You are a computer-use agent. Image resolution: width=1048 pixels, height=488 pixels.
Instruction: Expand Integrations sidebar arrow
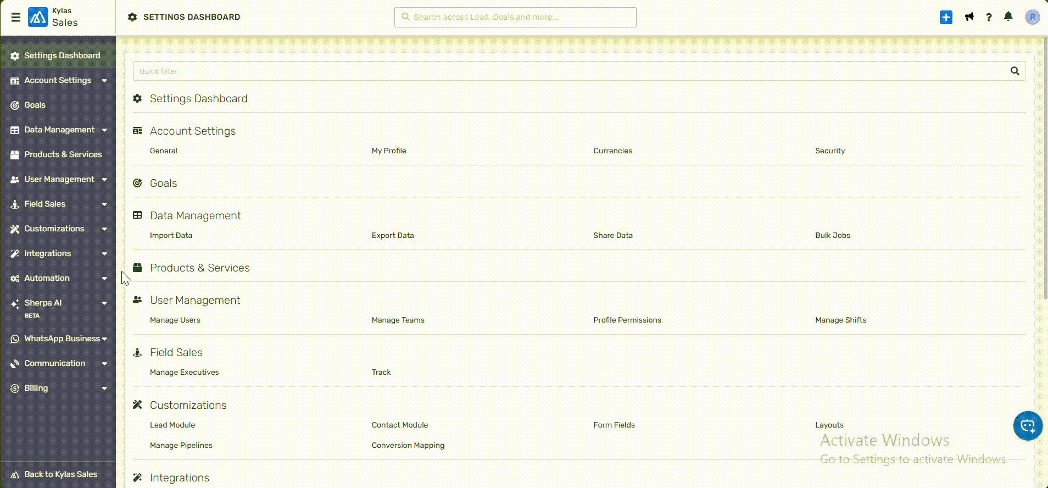coord(104,254)
